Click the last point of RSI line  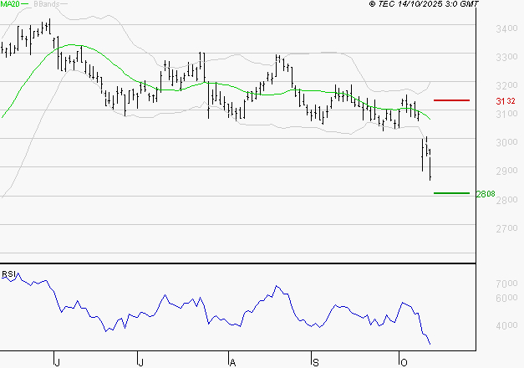tap(430, 344)
